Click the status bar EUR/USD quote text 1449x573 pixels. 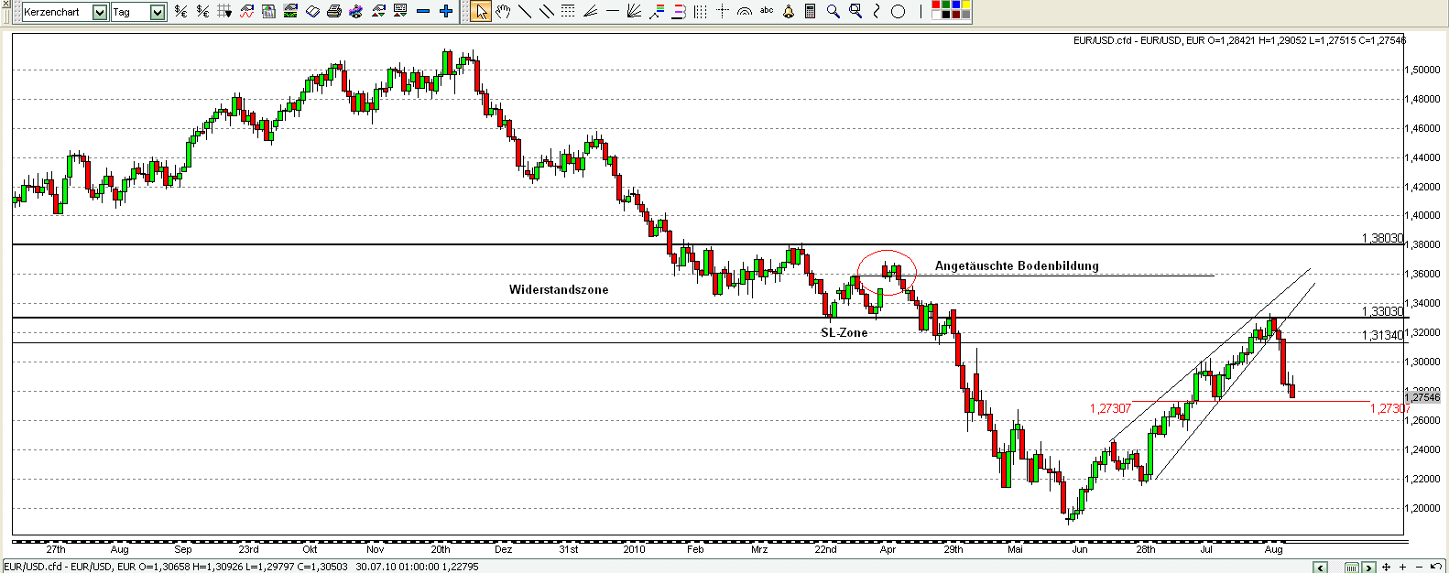tap(241, 567)
